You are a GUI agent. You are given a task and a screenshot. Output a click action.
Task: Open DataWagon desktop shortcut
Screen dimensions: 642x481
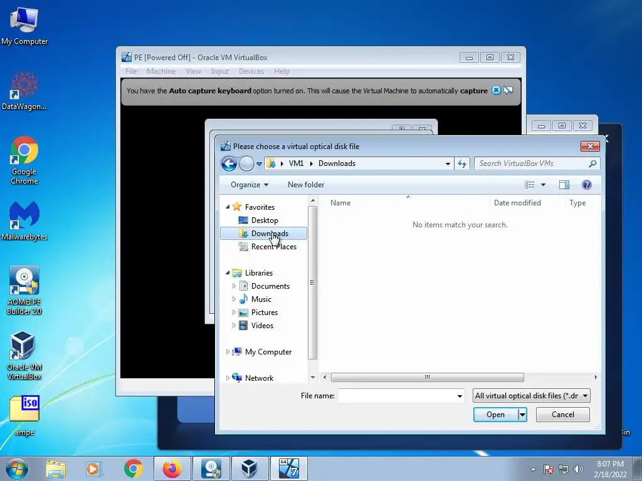24,91
